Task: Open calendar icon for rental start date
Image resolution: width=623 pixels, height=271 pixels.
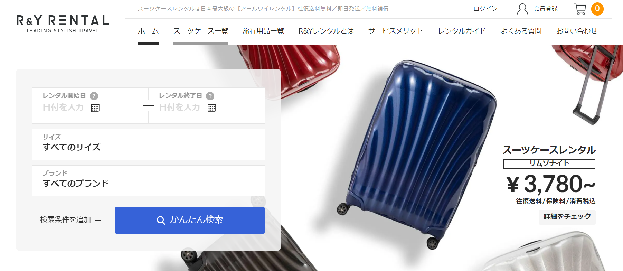Action: pos(95,108)
